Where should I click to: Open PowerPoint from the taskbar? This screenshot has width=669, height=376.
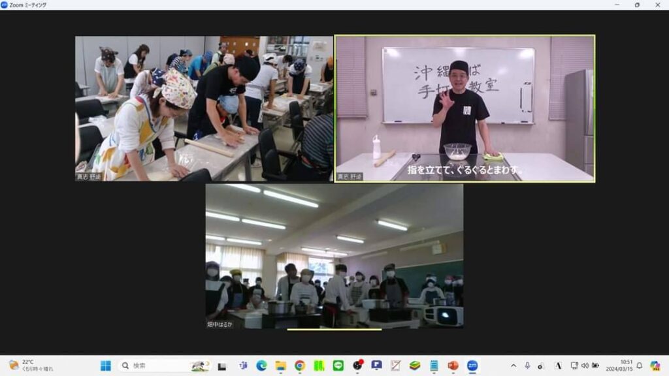click(x=453, y=366)
